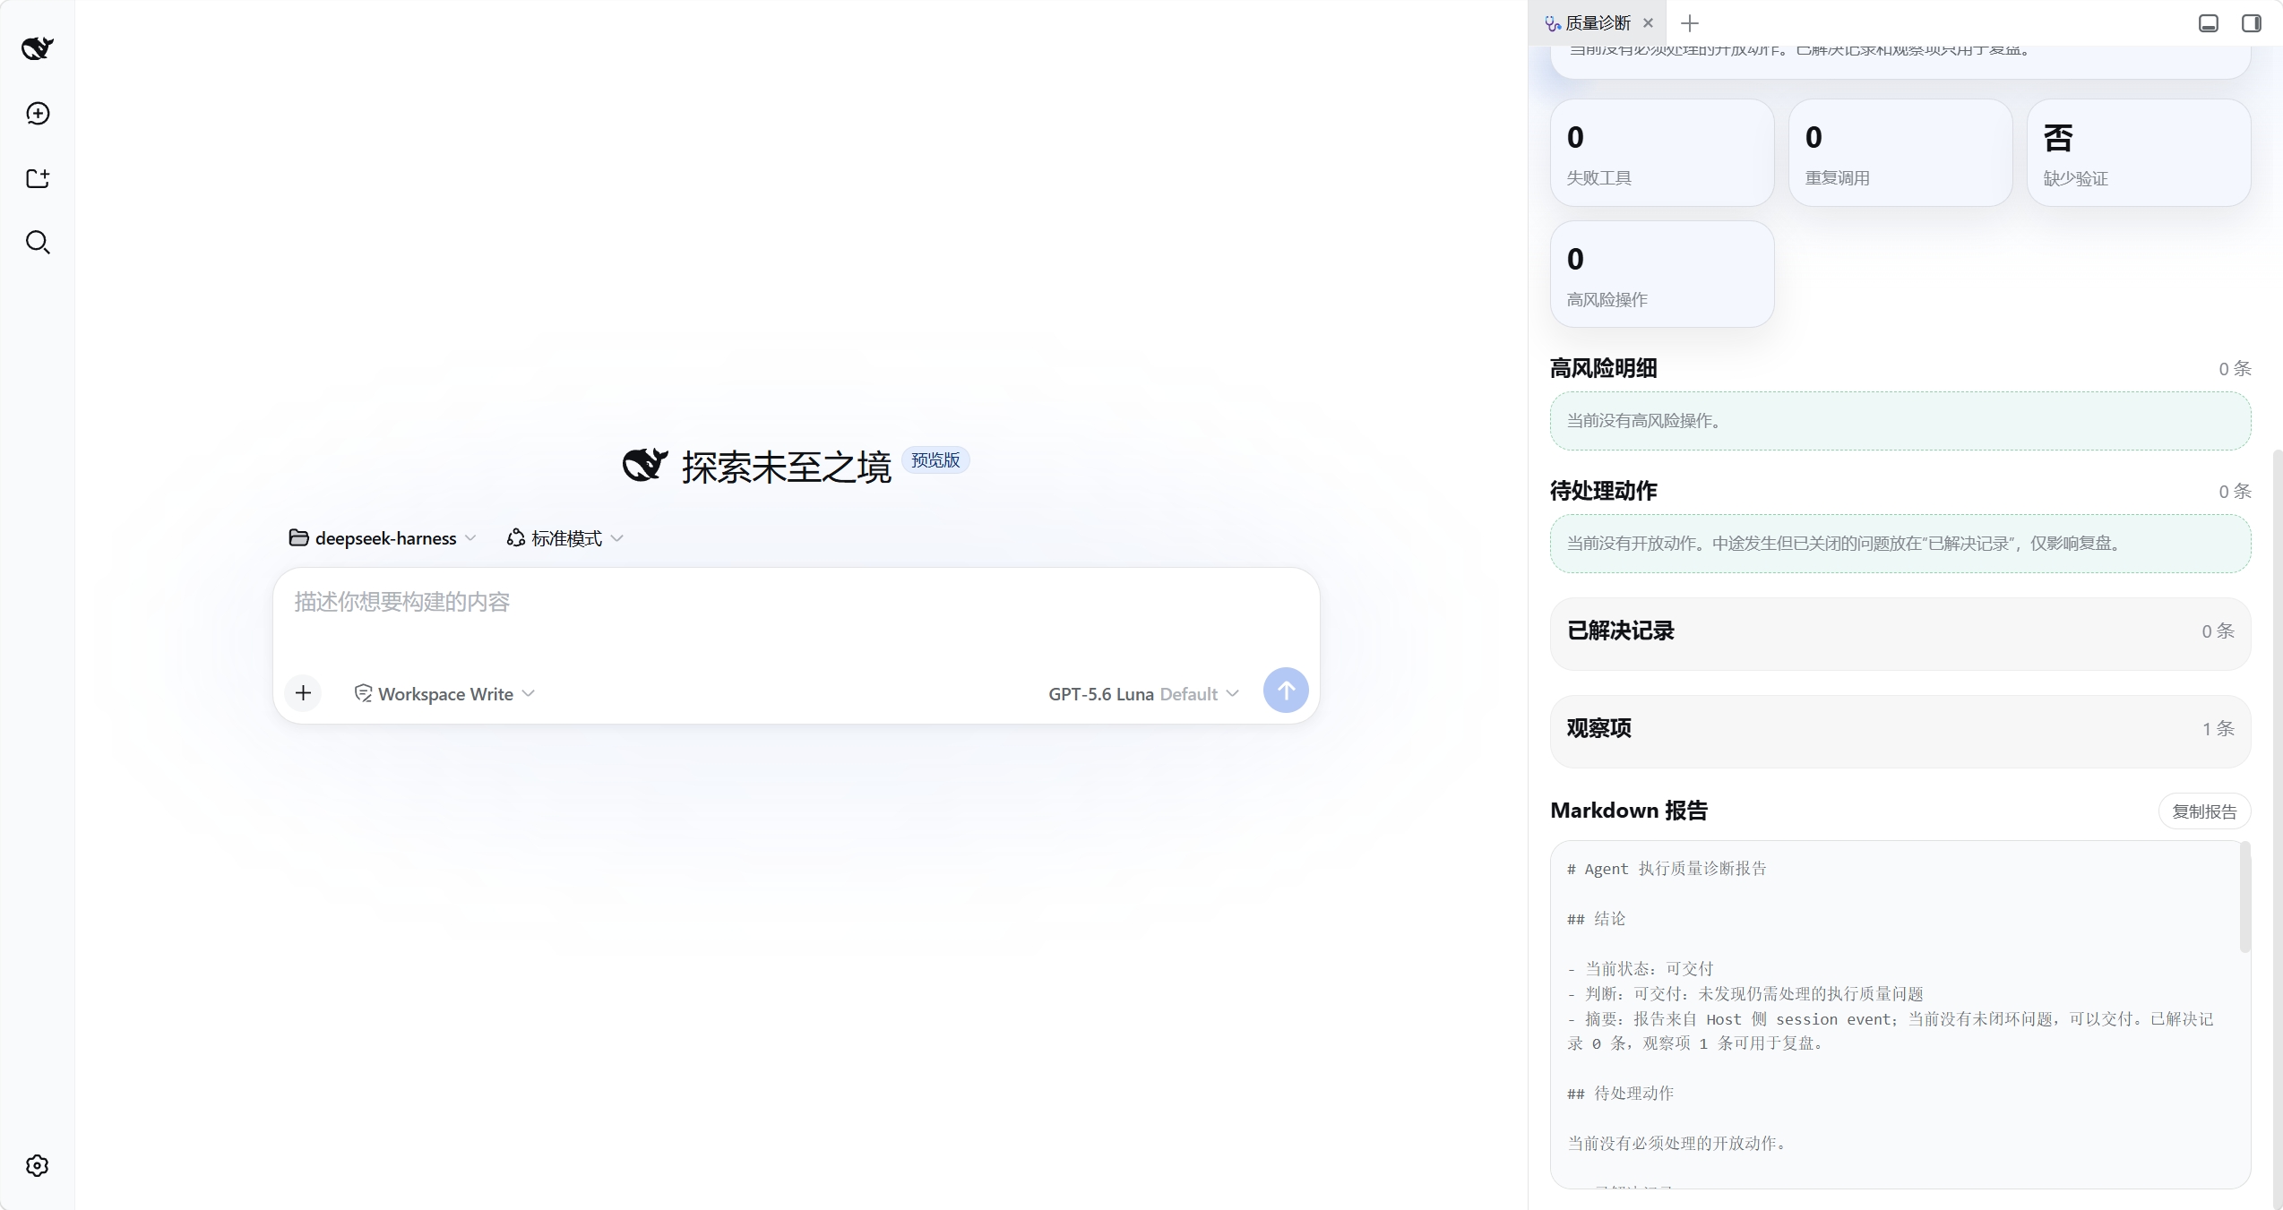
Task: Start a new chat from the sidebar plus-bubble icon
Action: pyautogui.click(x=38, y=114)
